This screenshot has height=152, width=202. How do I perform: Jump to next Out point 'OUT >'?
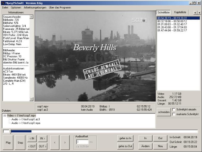pyautogui.click(x=42, y=146)
